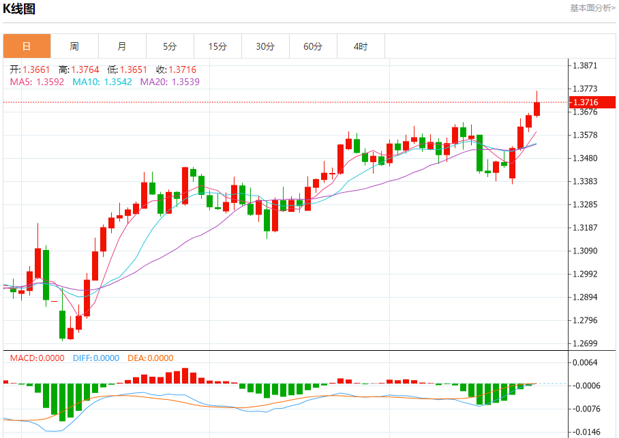This screenshot has width=619, height=438.
Task: Choose the 60分 interval tab
Action: tap(313, 46)
